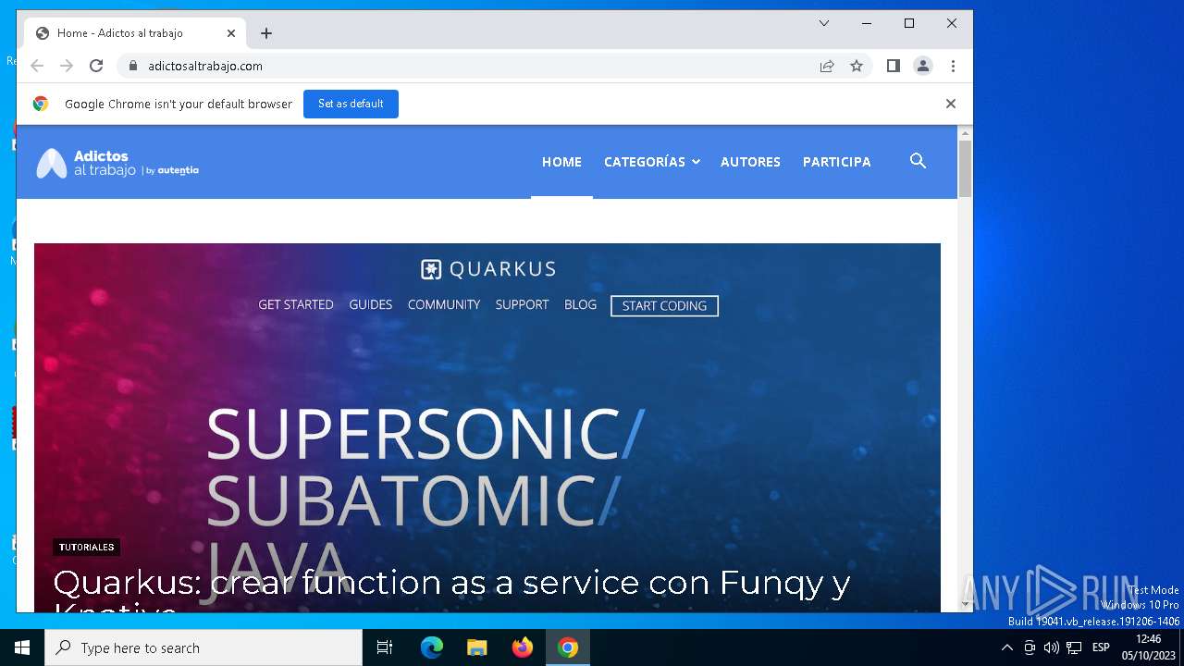Click the scrollbar down arrow
The height and width of the screenshot is (666, 1184).
965,605
